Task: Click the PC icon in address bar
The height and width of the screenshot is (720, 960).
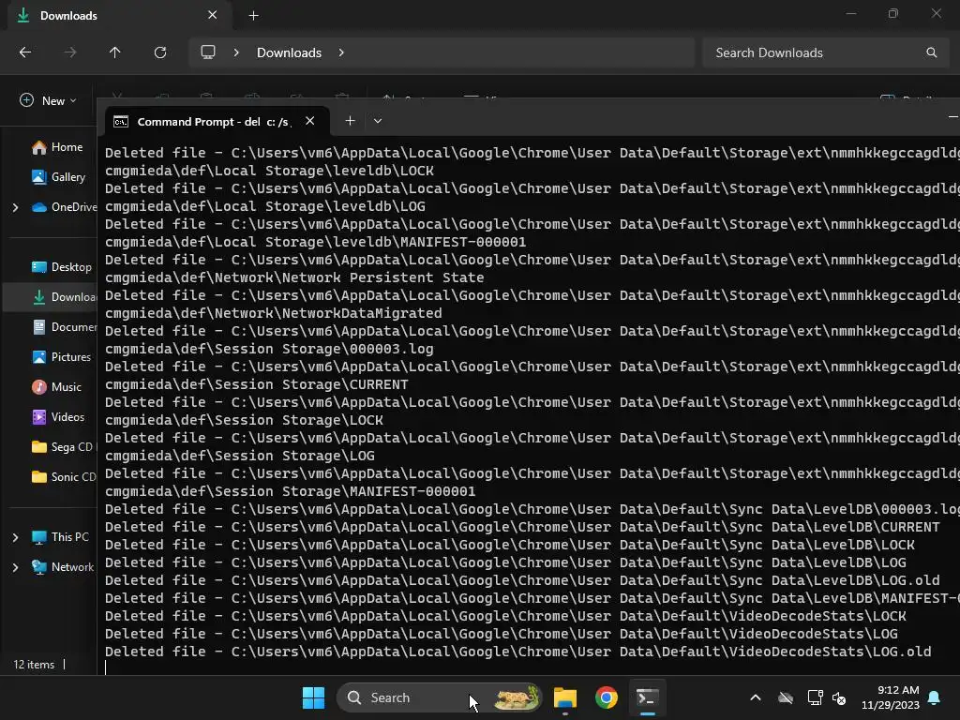Action: [208, 52]
